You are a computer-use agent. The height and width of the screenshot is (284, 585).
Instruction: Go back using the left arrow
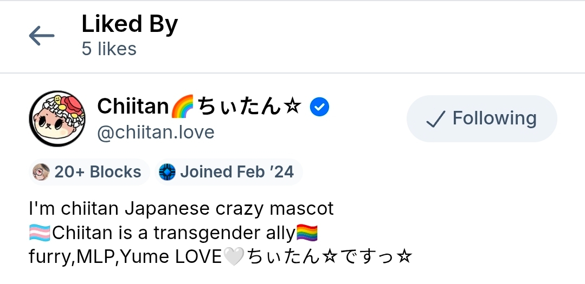pos(42,36)
